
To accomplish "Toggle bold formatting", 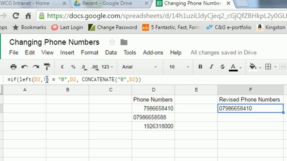I will pos(200,67).
